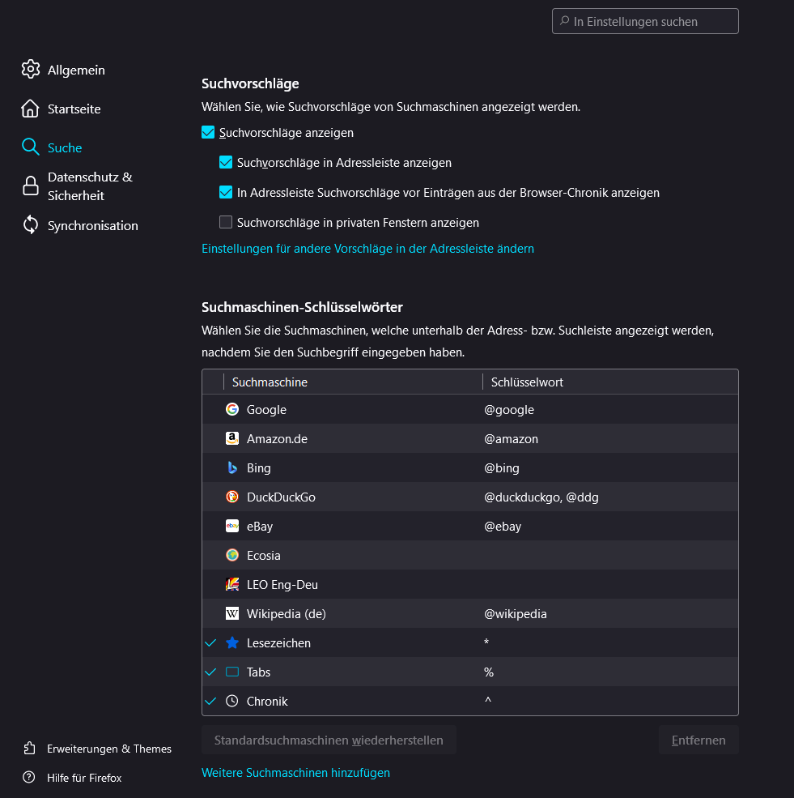Click the Bing logo icon
Viewport: 794px width, 798px height.
coord(232,468)
